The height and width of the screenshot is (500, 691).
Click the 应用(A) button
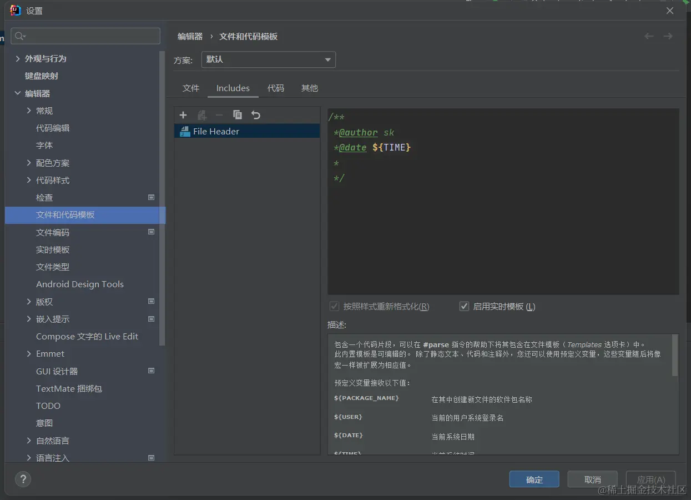651,479
